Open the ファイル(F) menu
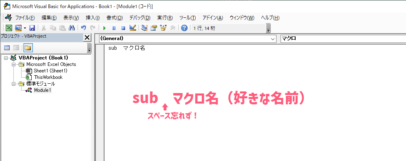The width and height of the screenshot is (406, 161). (x=25, y=18)
